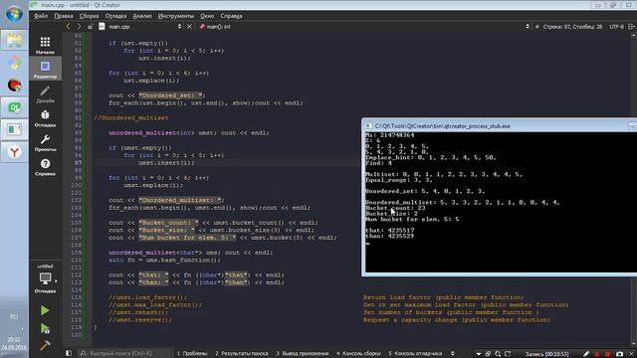The height and width of the screenshot is (358, 637).
Task: Click the screen recorder camera snapshot icon
Action: pos(619,354)
